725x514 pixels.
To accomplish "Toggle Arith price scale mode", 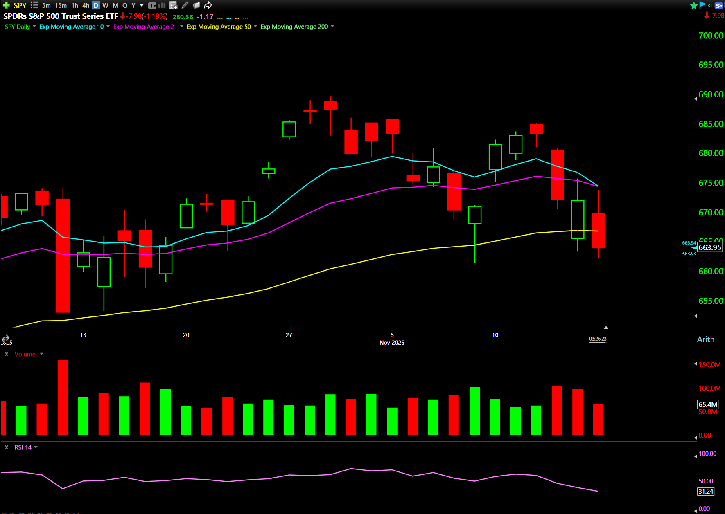I will [x=705, y=339].
